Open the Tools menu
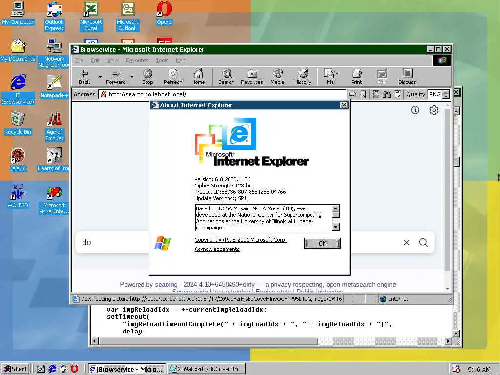The width and height of the screenshot is (500, 375). click(162, 60)
